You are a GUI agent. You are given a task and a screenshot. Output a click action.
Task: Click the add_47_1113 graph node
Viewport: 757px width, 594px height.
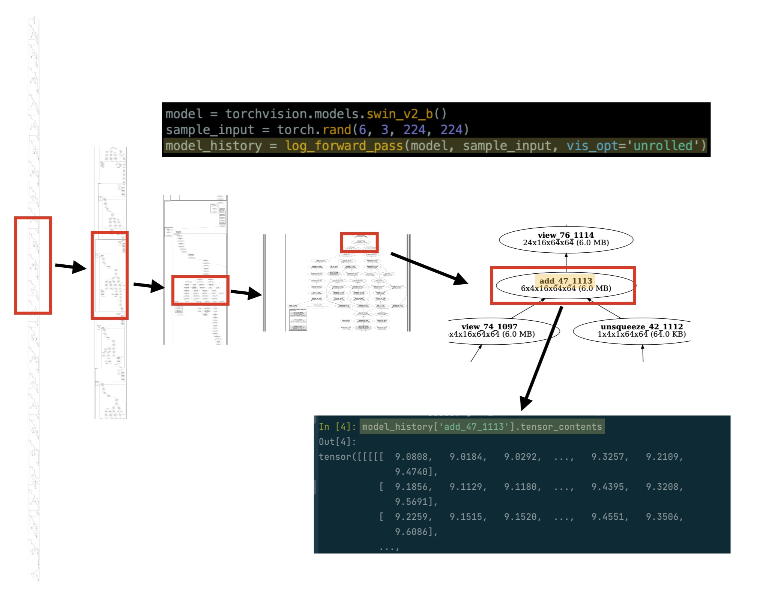click(x=565, y=285)
